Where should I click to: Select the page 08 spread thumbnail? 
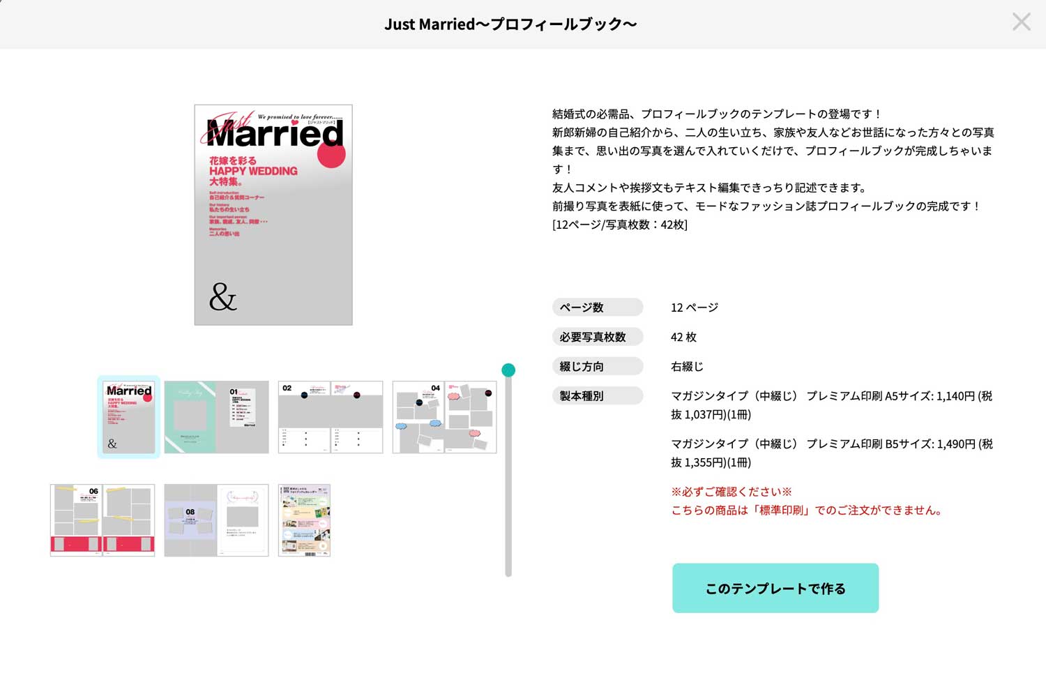tap(216, 520)
